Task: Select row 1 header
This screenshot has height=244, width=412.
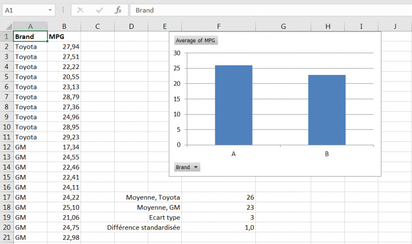Action: click(x=6, y=36)
